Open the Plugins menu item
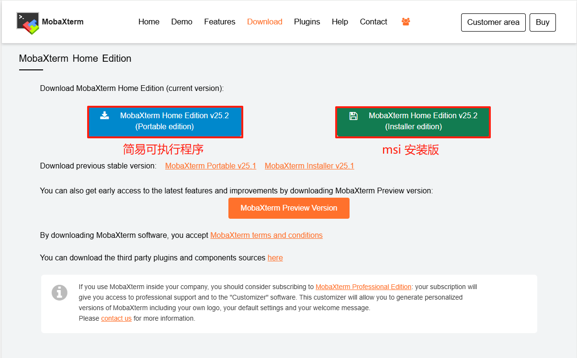Screen dimensions: 577x358 (x=307, y=22)
